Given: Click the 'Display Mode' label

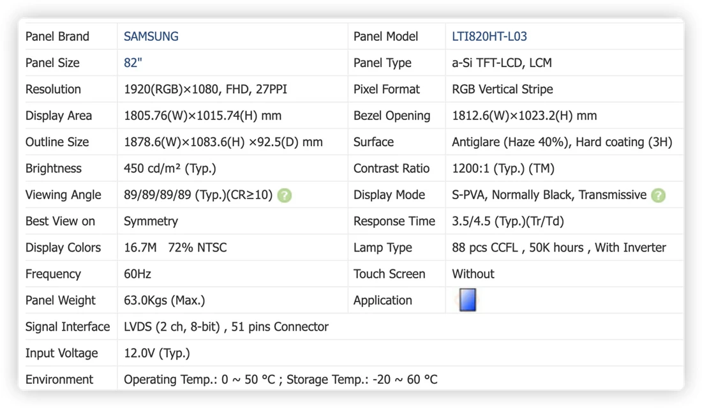Looking at the screenshot, I should pyautogui.click(x=389, y=195).
